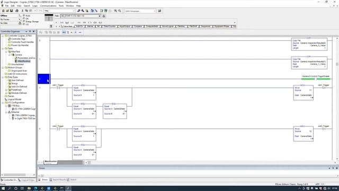
Task: Toggle the OK status checkbox
Action: click(24, 19)
